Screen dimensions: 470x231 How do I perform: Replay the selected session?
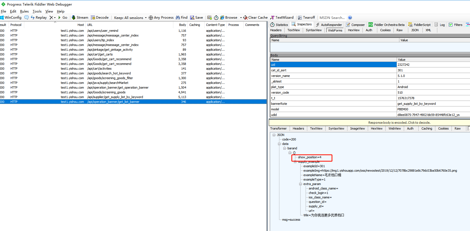point(39,18)
